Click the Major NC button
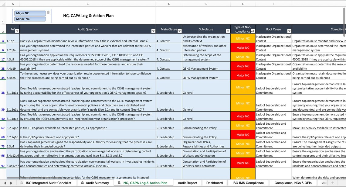 pos(29,13)
